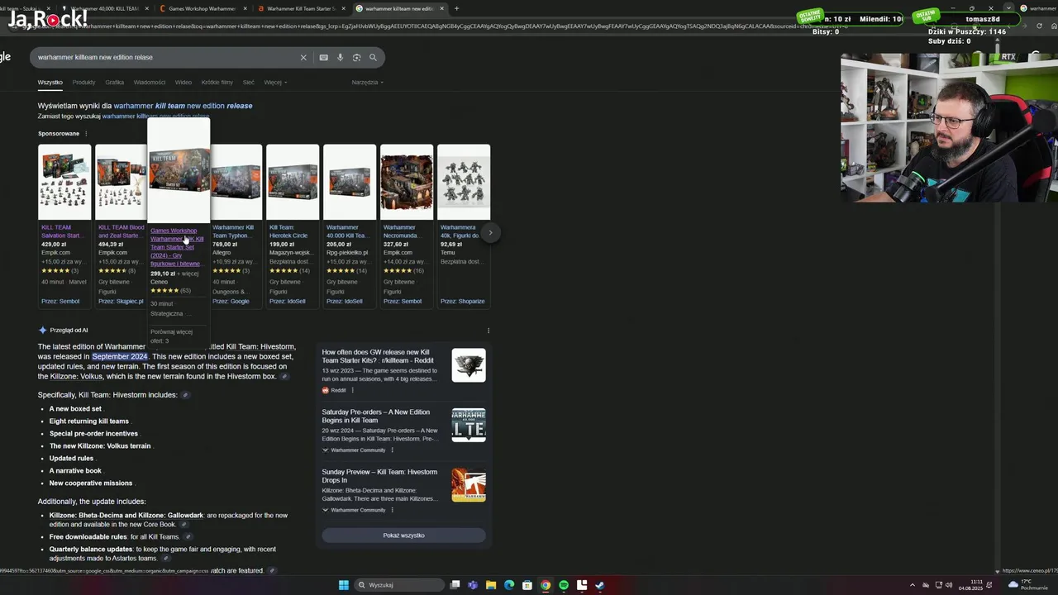The image size is (1058, 595).
Task: Open Spotify from the taskbar
Action: pos(564,585)
